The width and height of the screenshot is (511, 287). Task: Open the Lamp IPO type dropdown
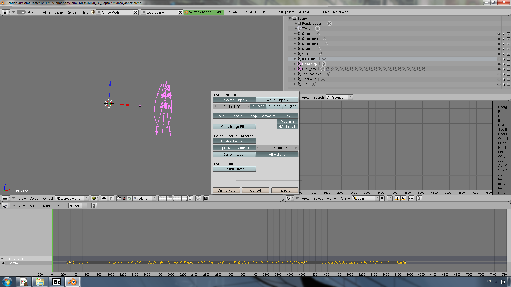pos(366,198)
